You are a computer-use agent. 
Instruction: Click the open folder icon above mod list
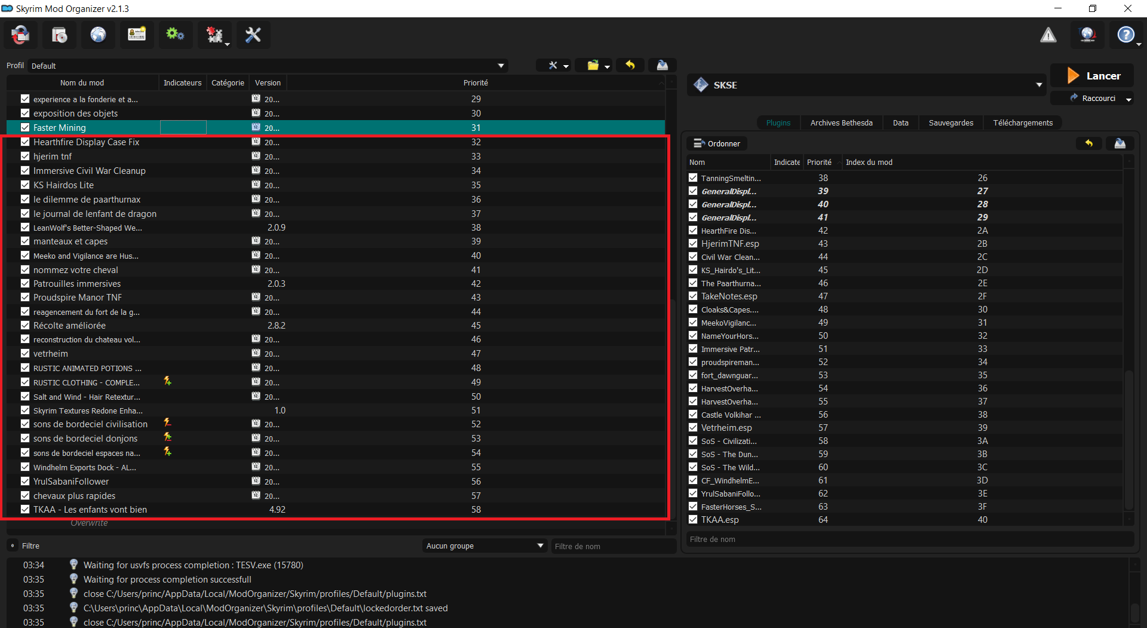tap(593, 66)
